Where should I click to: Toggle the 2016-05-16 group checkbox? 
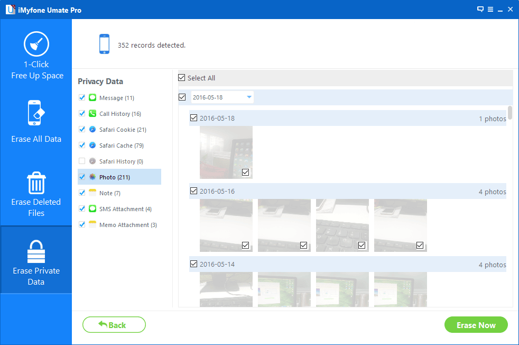click(x=193, y=191)
